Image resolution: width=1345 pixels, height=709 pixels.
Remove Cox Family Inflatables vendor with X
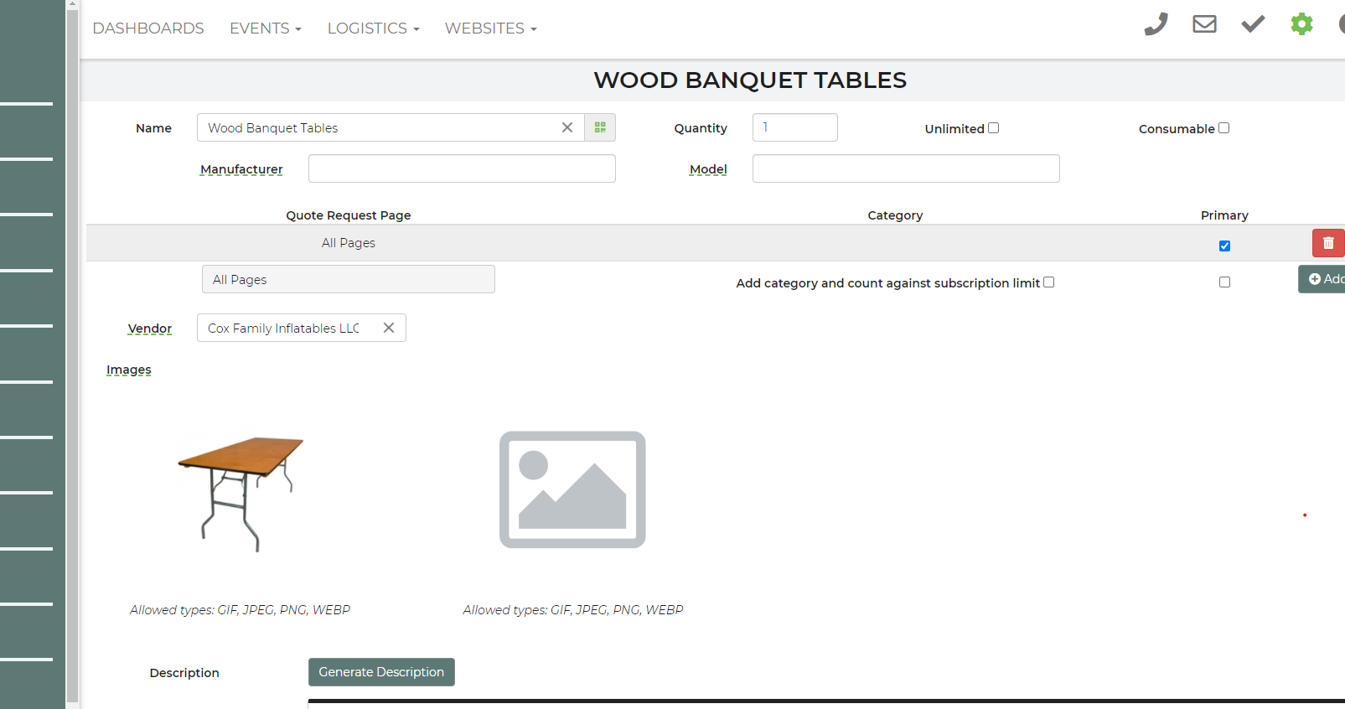coord(389,328)
